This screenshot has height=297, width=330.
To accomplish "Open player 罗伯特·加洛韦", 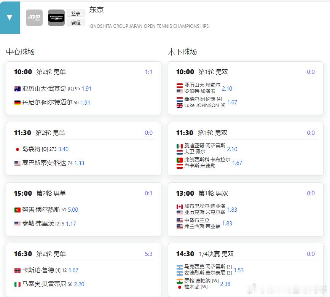I will 199,91.
